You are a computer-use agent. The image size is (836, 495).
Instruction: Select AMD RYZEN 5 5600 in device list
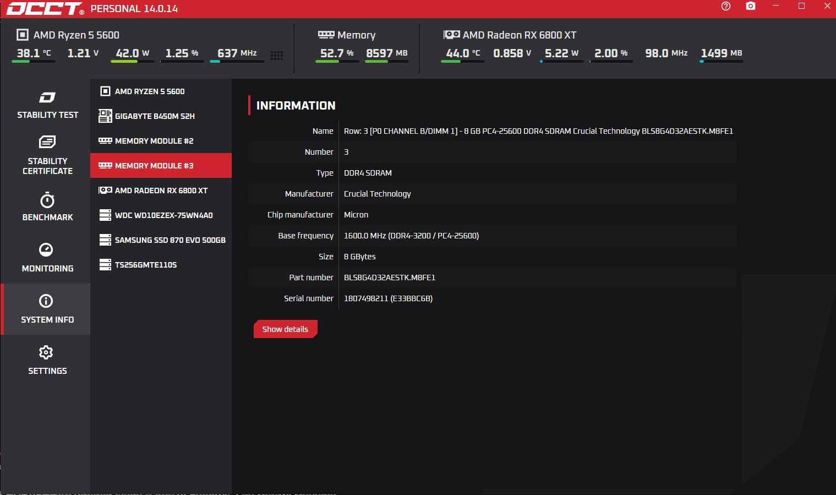[x=161, y=91]
